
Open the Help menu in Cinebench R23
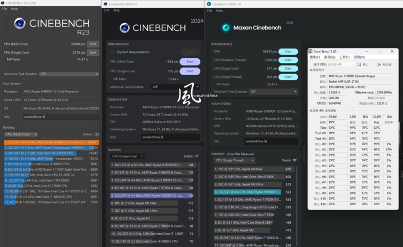pyautogui.click(x=14, y=9)
